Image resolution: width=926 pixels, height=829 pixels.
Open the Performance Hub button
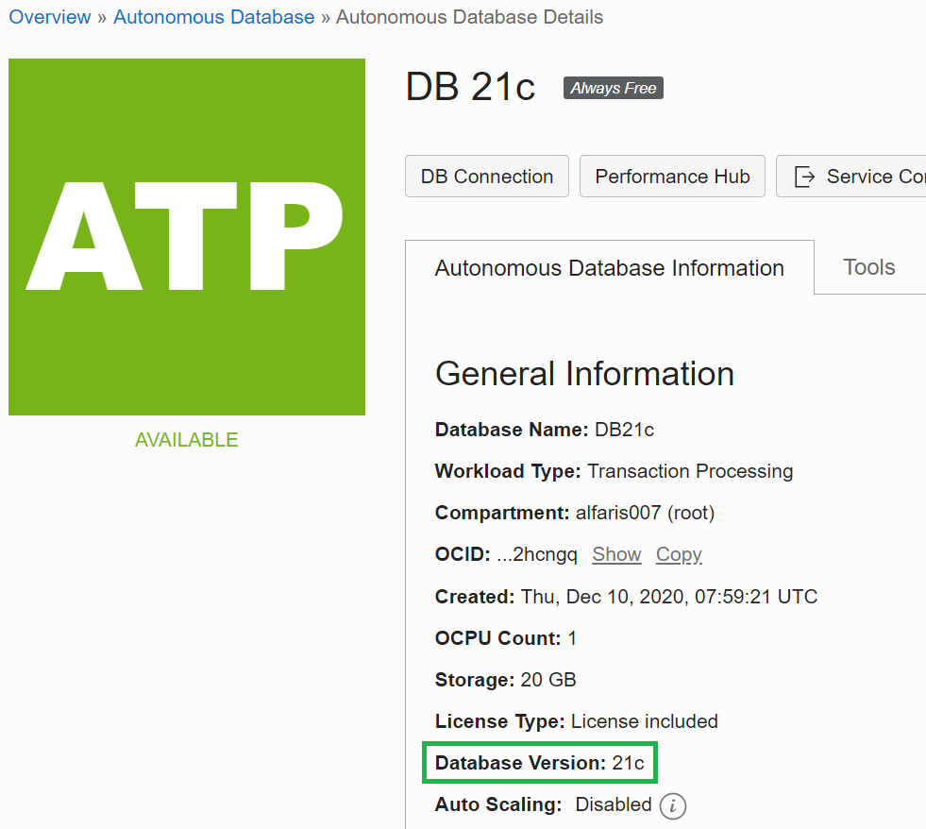tap(672, 176)
